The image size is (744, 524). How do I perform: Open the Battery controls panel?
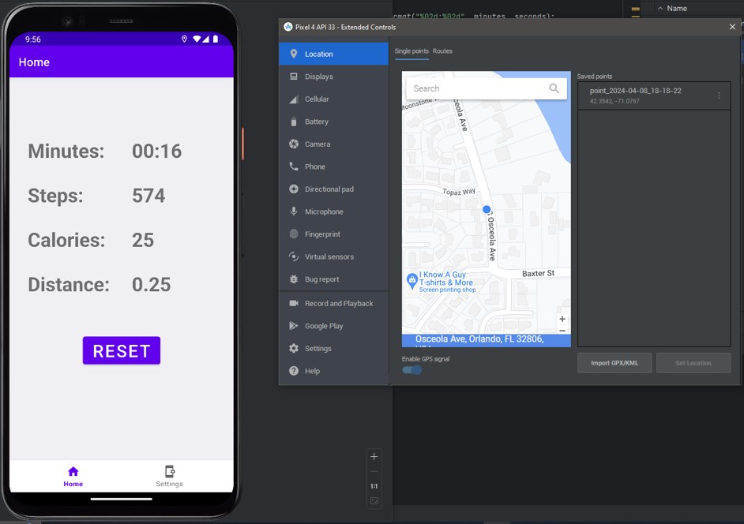point(316,122)
